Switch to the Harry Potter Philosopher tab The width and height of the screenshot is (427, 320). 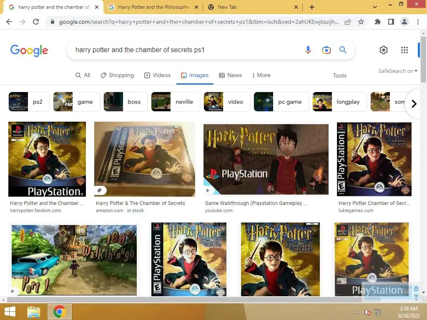click(154, 7)
